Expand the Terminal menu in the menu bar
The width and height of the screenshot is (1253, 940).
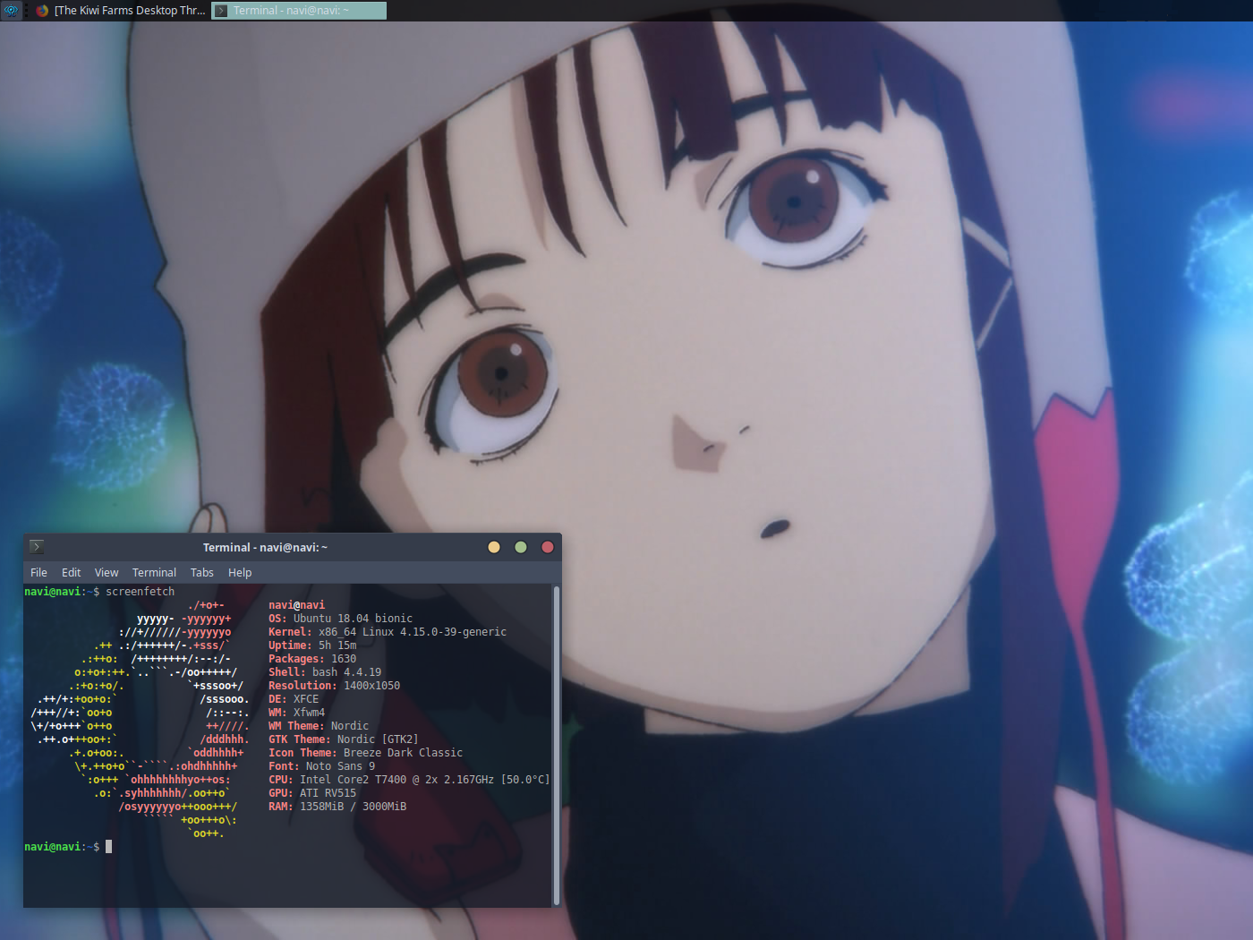[x=154, y=572]
